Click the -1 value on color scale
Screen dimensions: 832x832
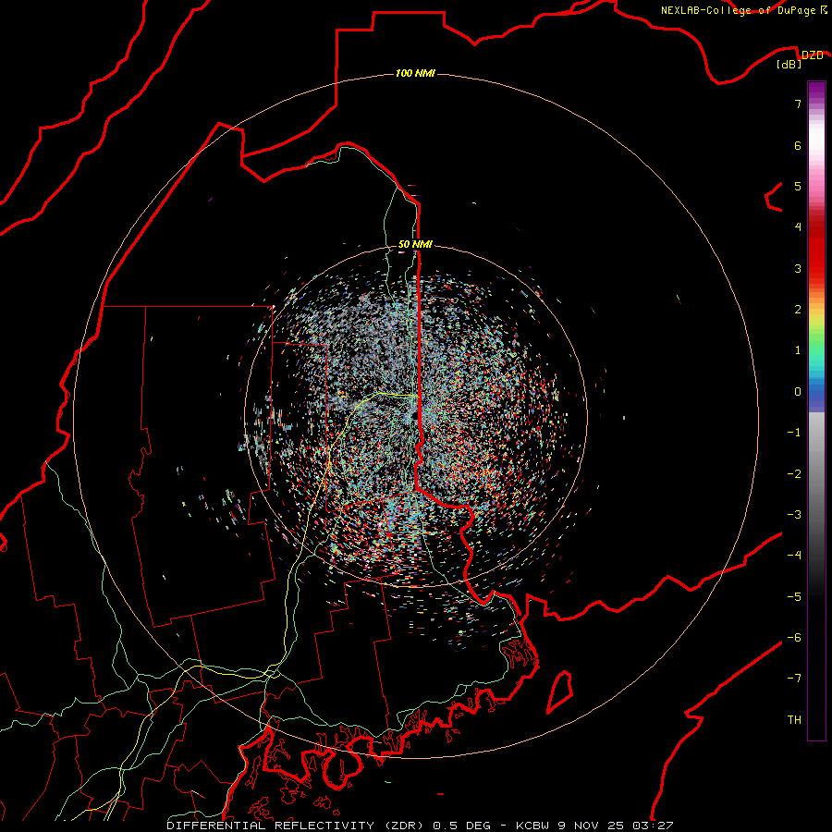pyautogui.click(x=794, y=433)
